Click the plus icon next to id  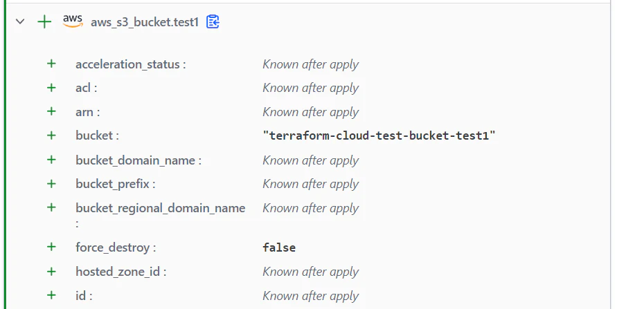pos(51,295)
